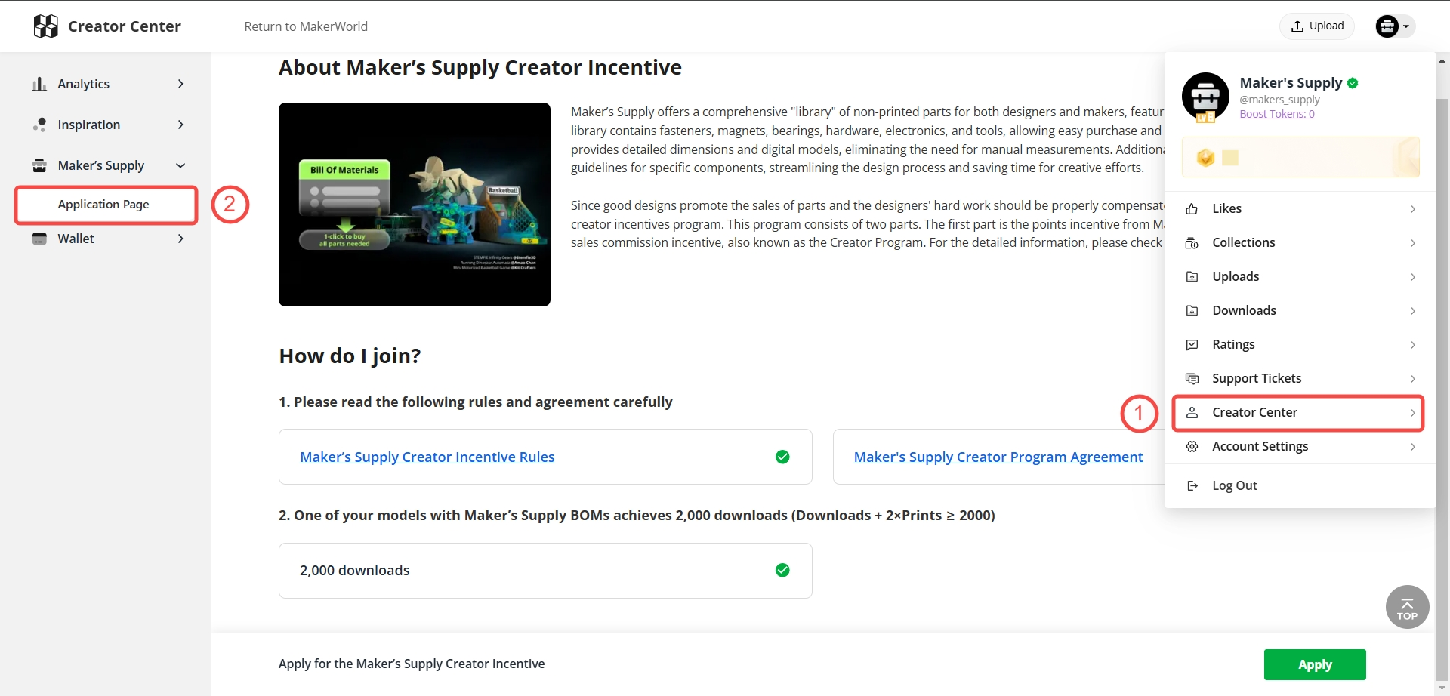
Task: Click the green check on Creator Incentive Rules
Action: coord(782,457)
